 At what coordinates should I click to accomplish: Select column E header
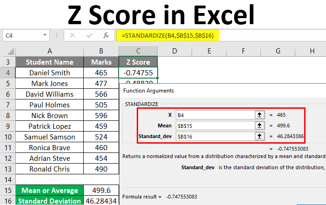coord(209,51)
